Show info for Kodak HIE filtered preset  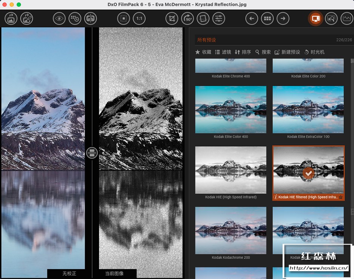tap(275, 197)
